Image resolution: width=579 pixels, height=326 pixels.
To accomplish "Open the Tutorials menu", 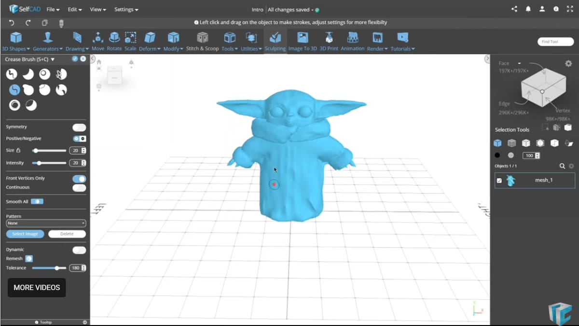I will click(x=402, y=41).
